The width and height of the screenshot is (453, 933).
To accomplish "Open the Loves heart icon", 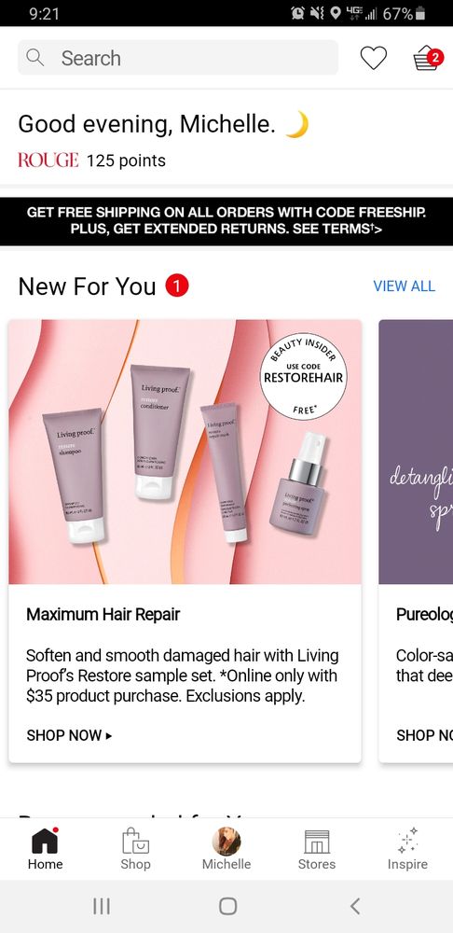I will [374, 58].
